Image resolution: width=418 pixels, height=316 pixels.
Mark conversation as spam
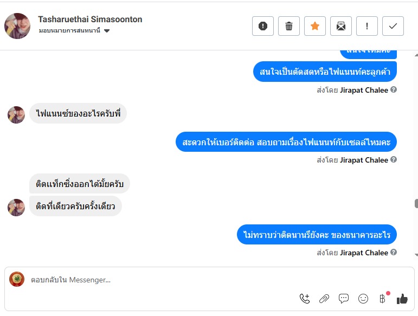tap(263, 26)
